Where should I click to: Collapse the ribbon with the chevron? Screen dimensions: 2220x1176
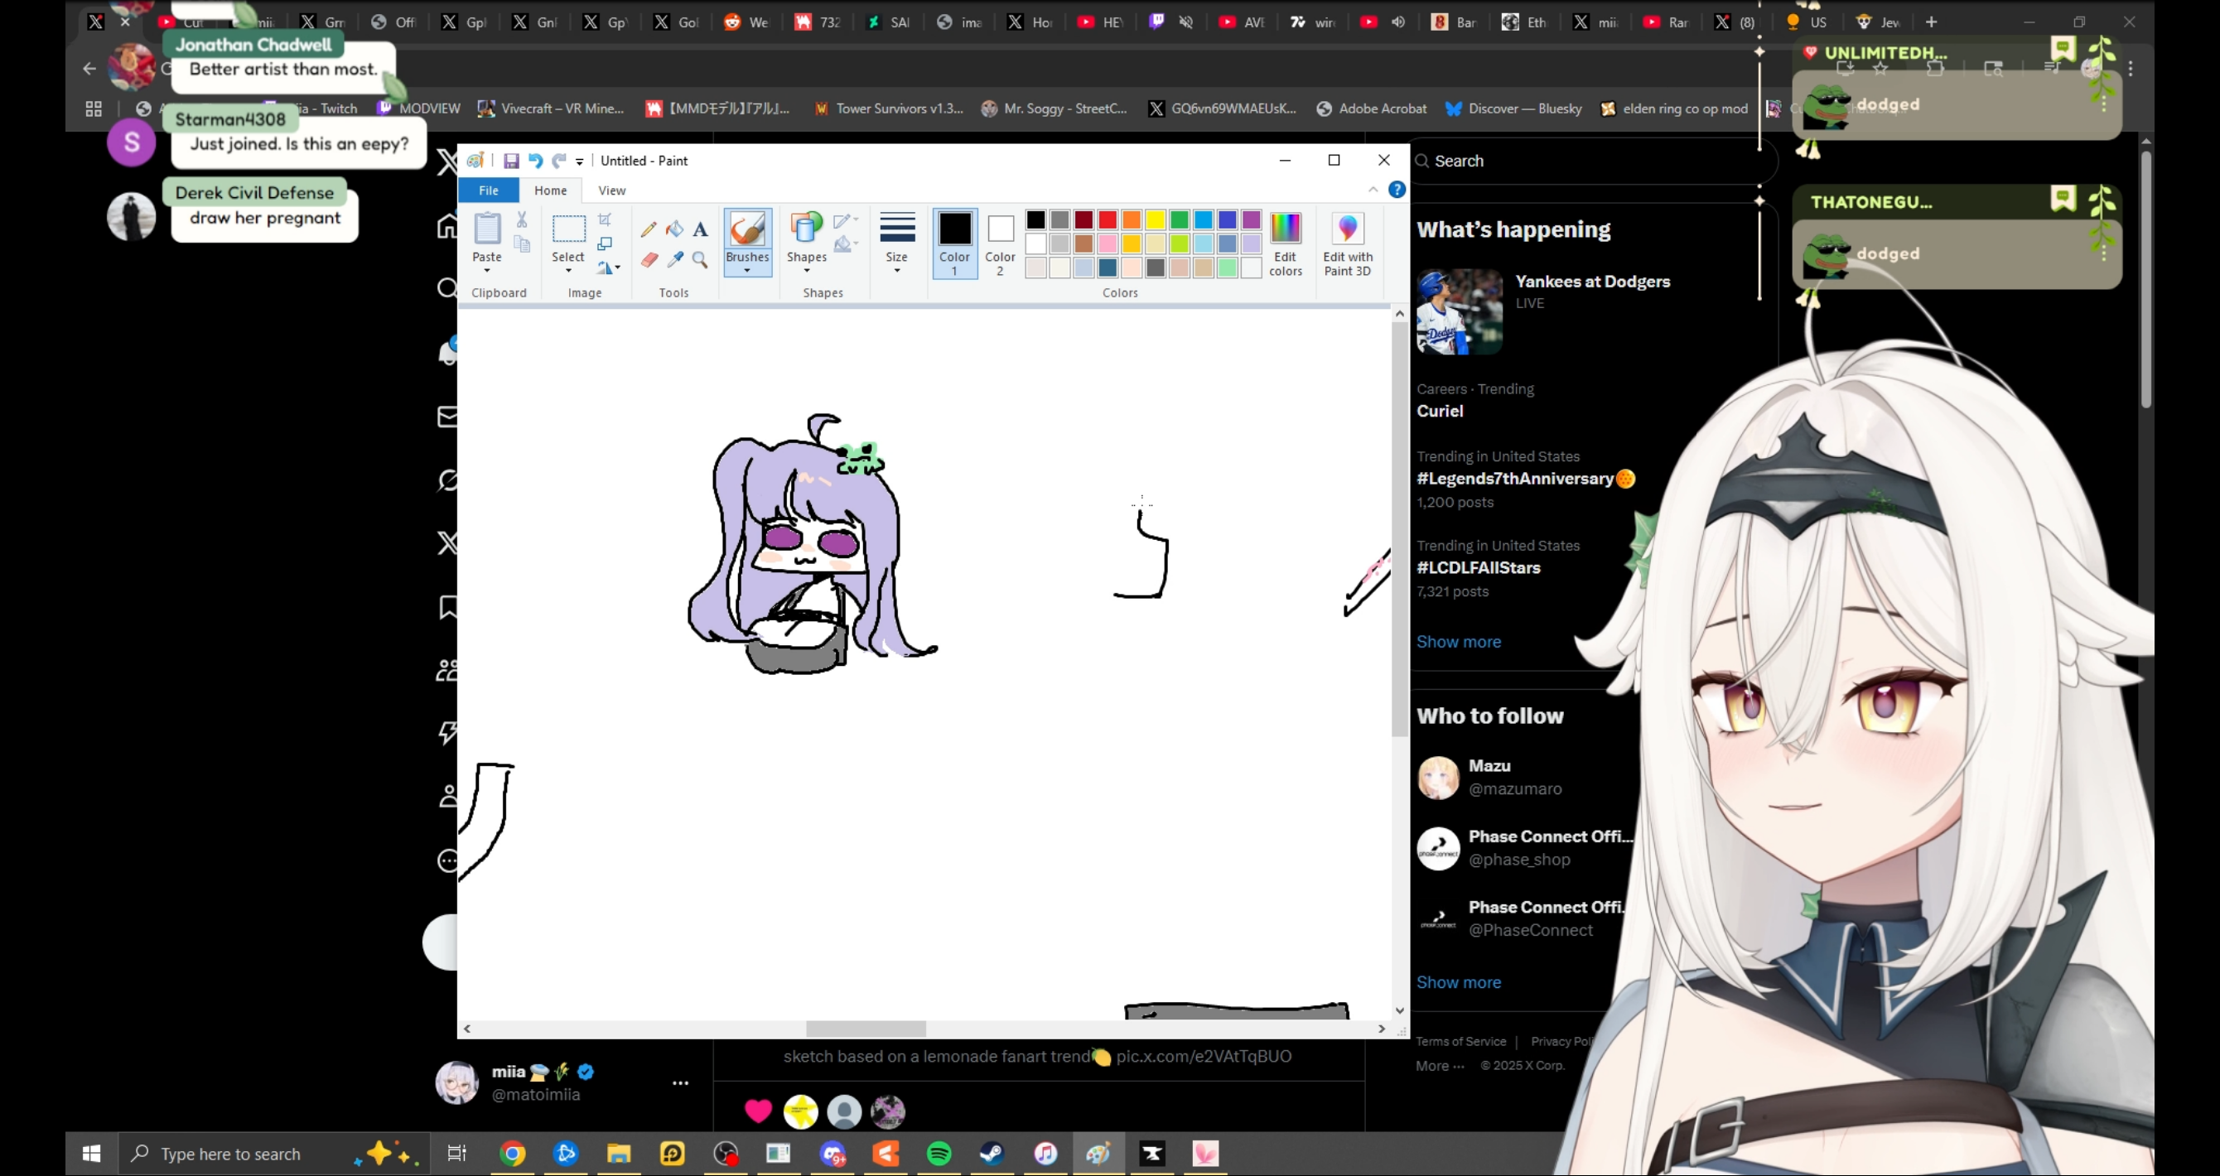[x=1373, y=190]
